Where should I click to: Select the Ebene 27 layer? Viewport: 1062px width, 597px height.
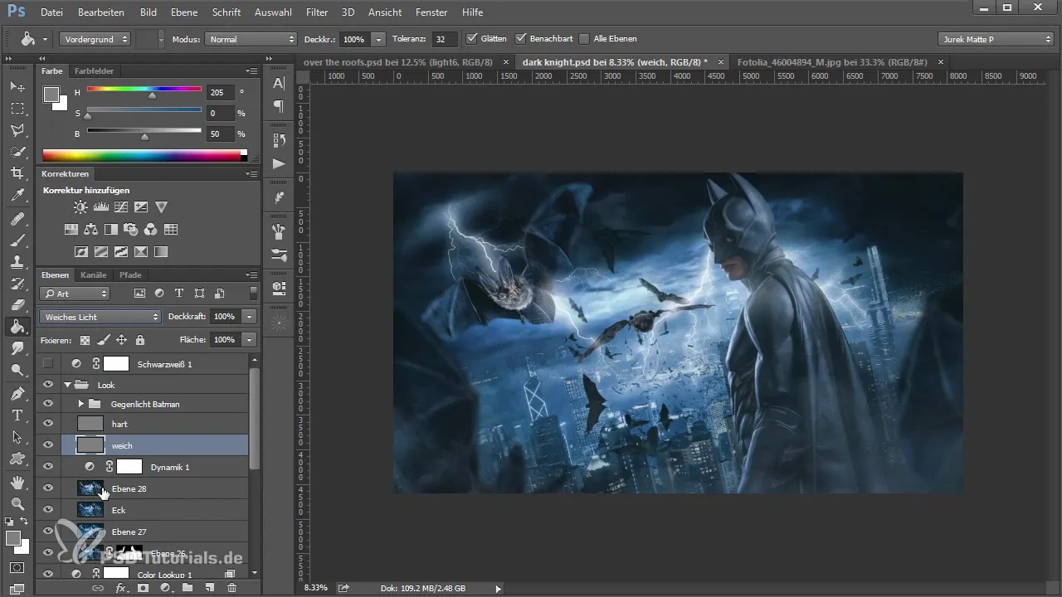tap(155, 531)
